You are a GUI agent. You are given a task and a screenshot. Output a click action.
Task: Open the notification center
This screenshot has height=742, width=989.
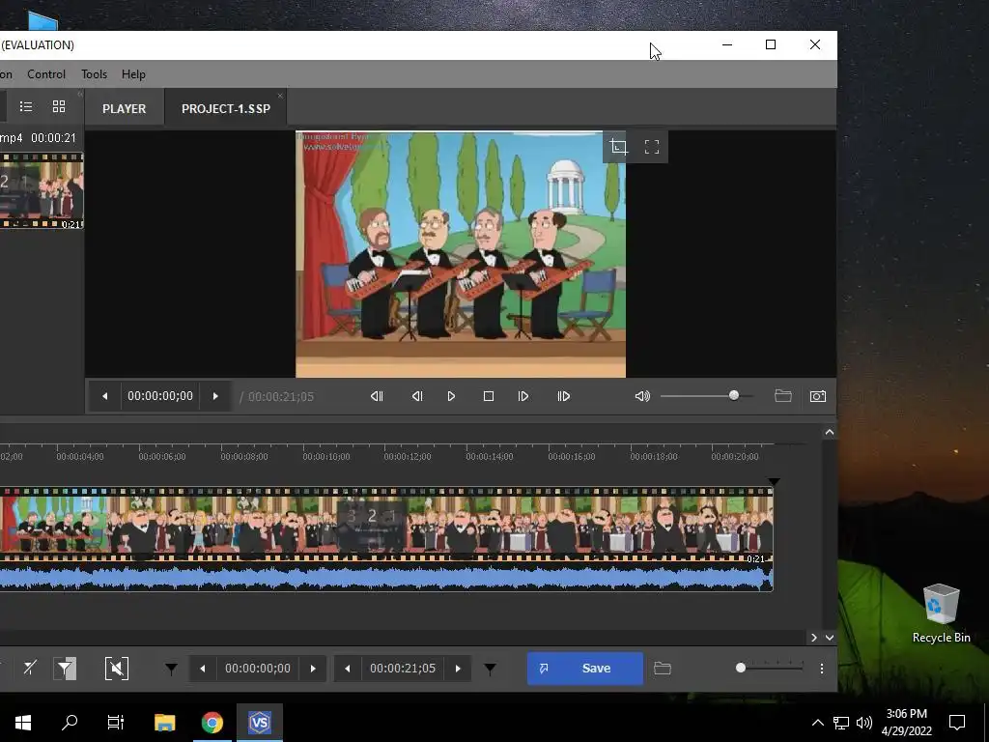pyautogui.click(x=957, y=723)
